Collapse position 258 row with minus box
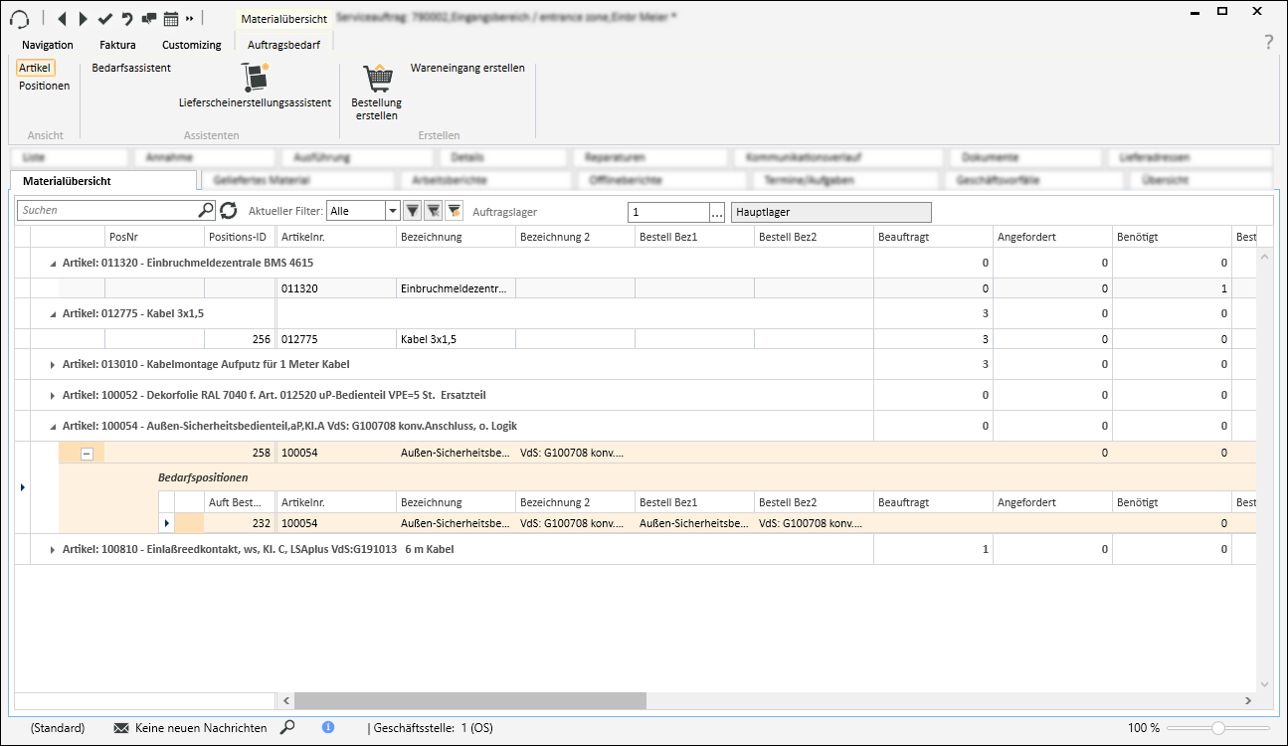The height and width of the screenshot is (746, 1288). click(x=88, y=454)
